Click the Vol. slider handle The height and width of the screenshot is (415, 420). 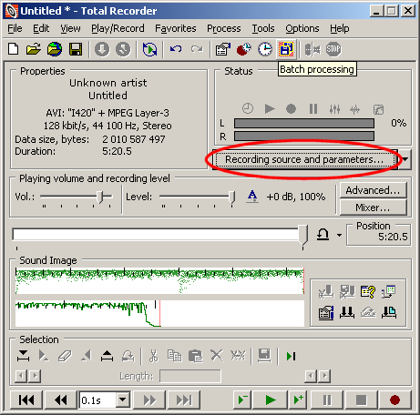(100, 197)
